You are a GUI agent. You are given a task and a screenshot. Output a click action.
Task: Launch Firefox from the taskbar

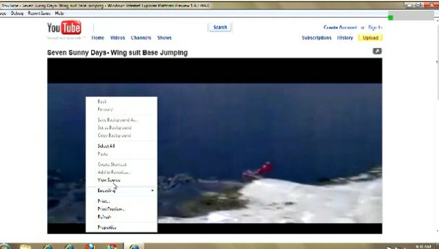[90, 247]
